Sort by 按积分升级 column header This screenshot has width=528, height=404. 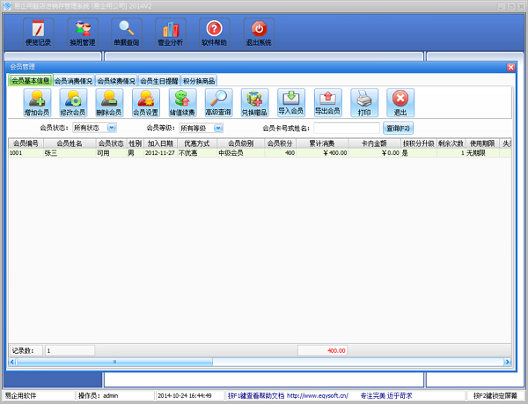pyautogui.click(x=419, y=143)
